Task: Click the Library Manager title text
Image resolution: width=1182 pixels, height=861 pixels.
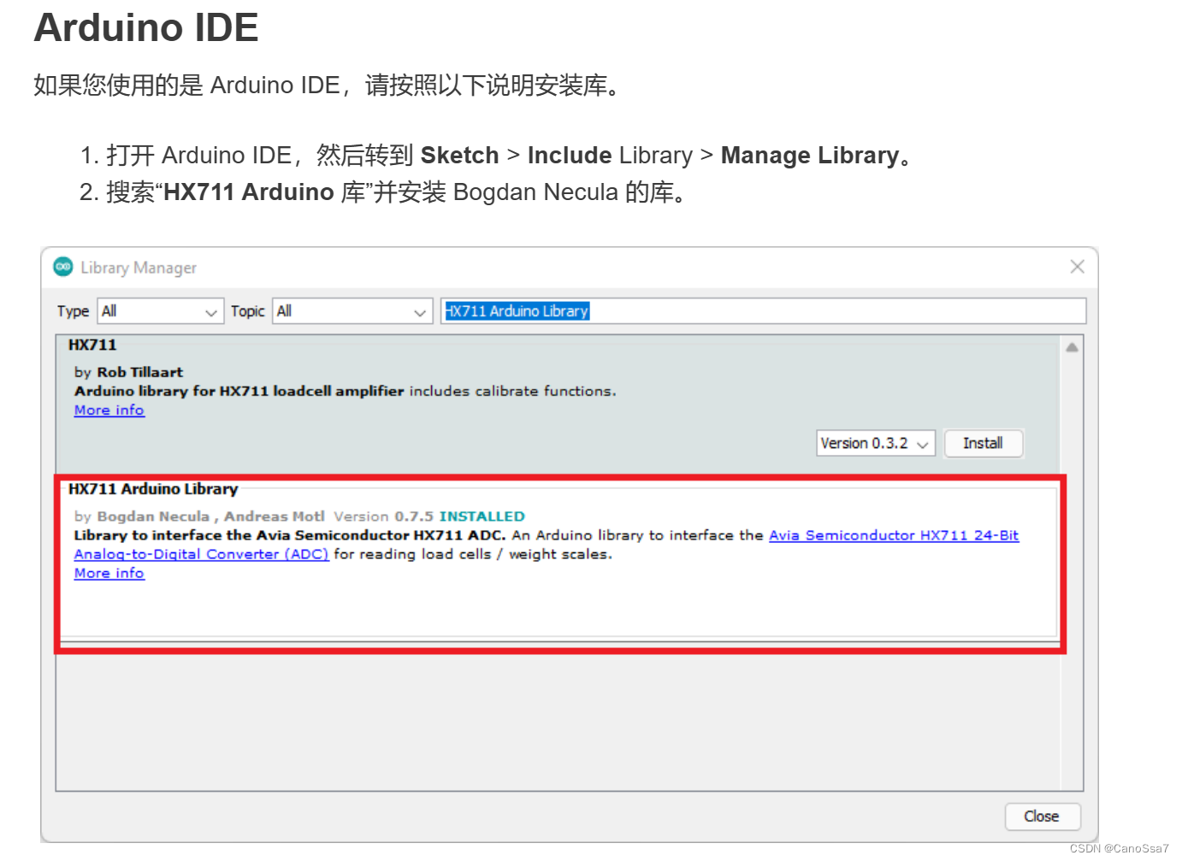Action: click(x=138, y=267)
